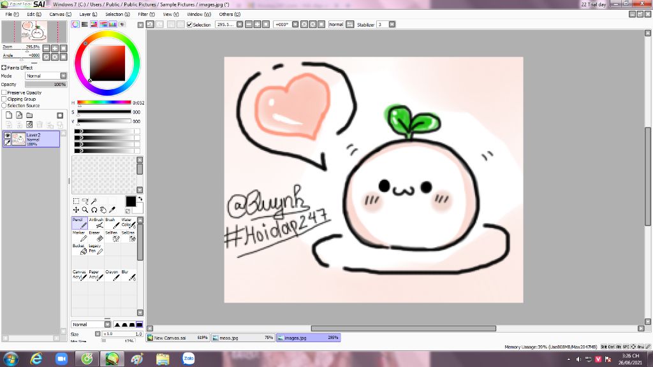Pick the rectangular selection tool

point(76,201)
